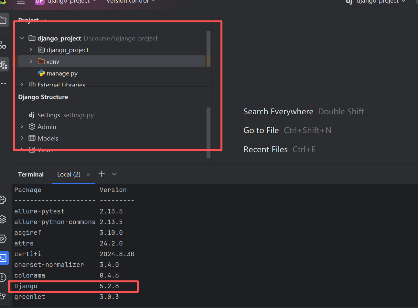
Task: Expand the venv folder
Action: (x=31, y=62)
